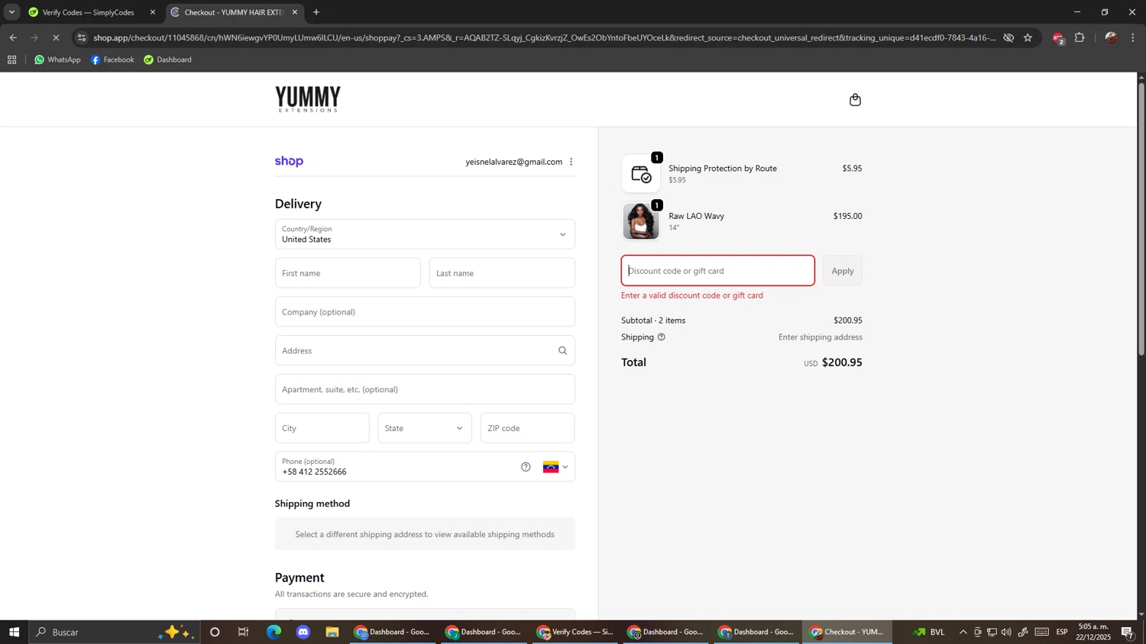Click the Shipping Protection by Route thumbnail
1146x644 pixels.
(641, 174)
